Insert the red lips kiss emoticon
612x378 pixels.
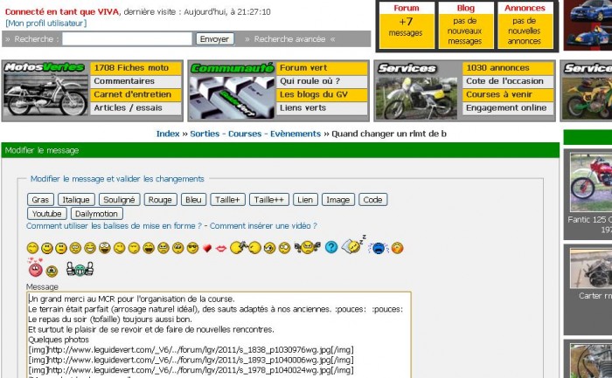point(221,248)
